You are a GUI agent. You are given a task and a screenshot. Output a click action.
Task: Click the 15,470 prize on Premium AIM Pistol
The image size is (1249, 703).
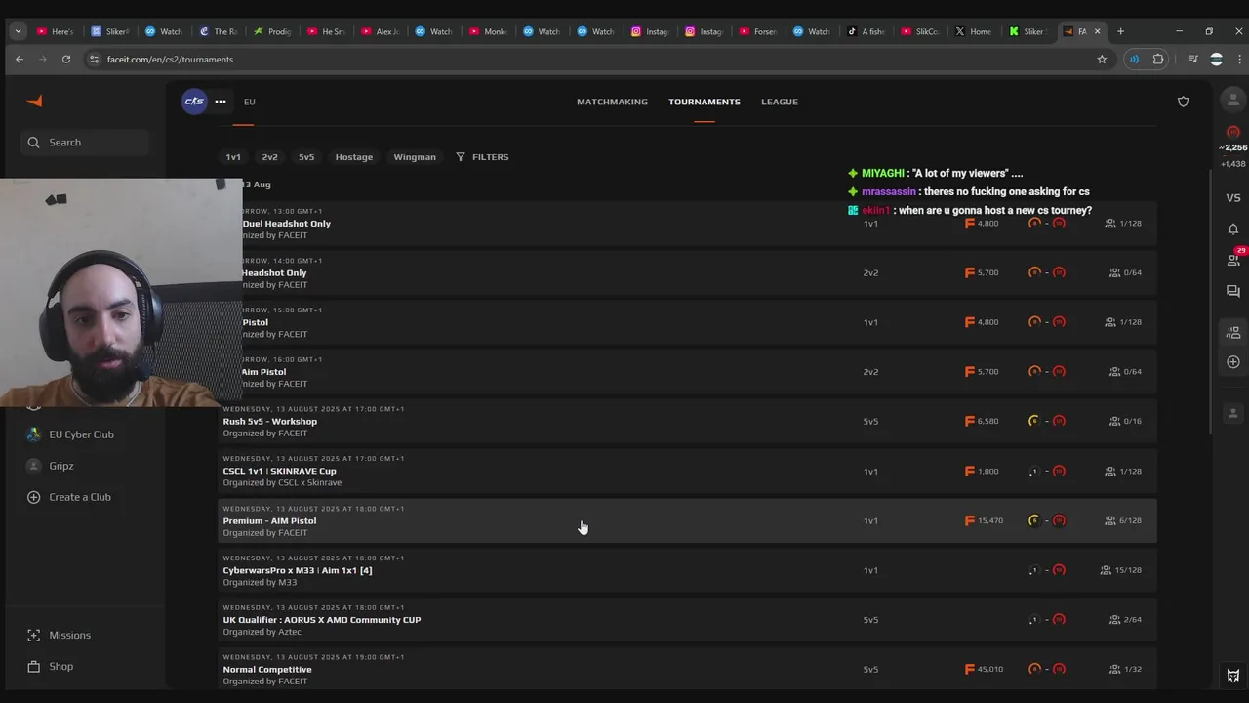(984, 521)
